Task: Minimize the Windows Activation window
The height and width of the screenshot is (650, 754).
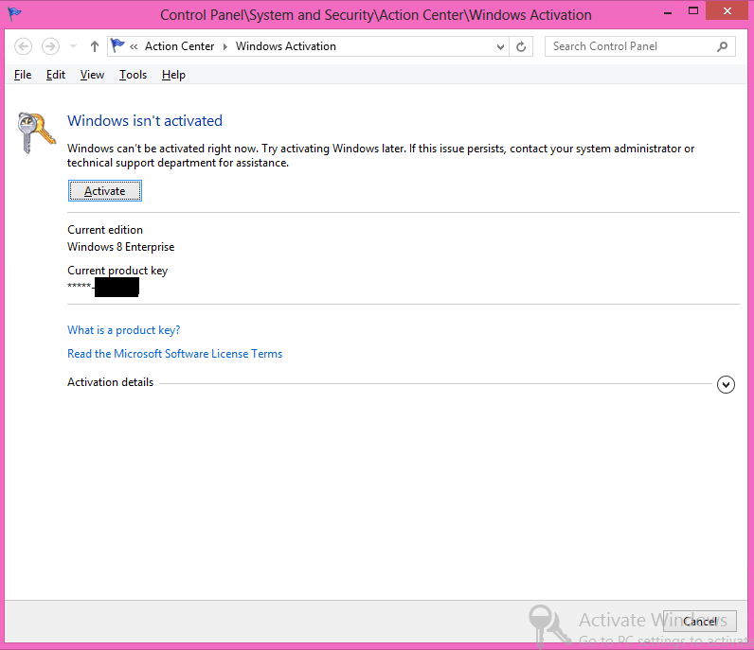Action: tap(668, 12)
